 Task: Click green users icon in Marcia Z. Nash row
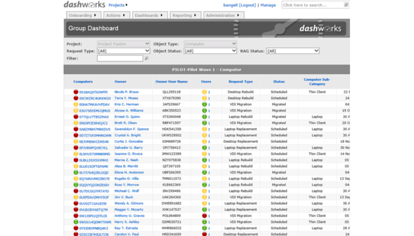coord(205,160)
